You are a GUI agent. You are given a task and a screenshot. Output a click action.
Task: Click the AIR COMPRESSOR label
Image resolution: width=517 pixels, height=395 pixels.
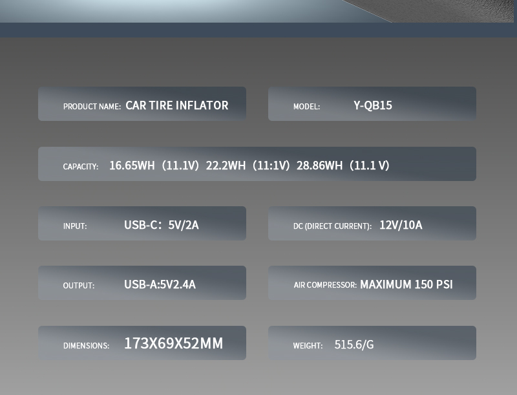click(325, 285)
